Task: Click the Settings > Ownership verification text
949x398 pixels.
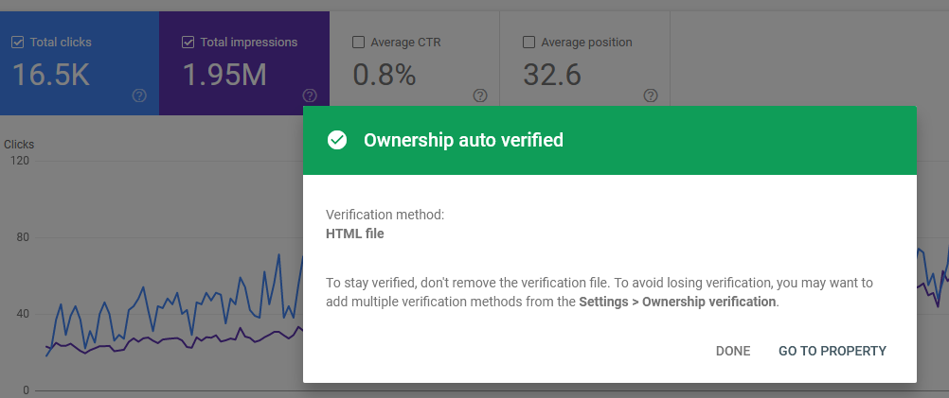Action: (x=677, y=302)
